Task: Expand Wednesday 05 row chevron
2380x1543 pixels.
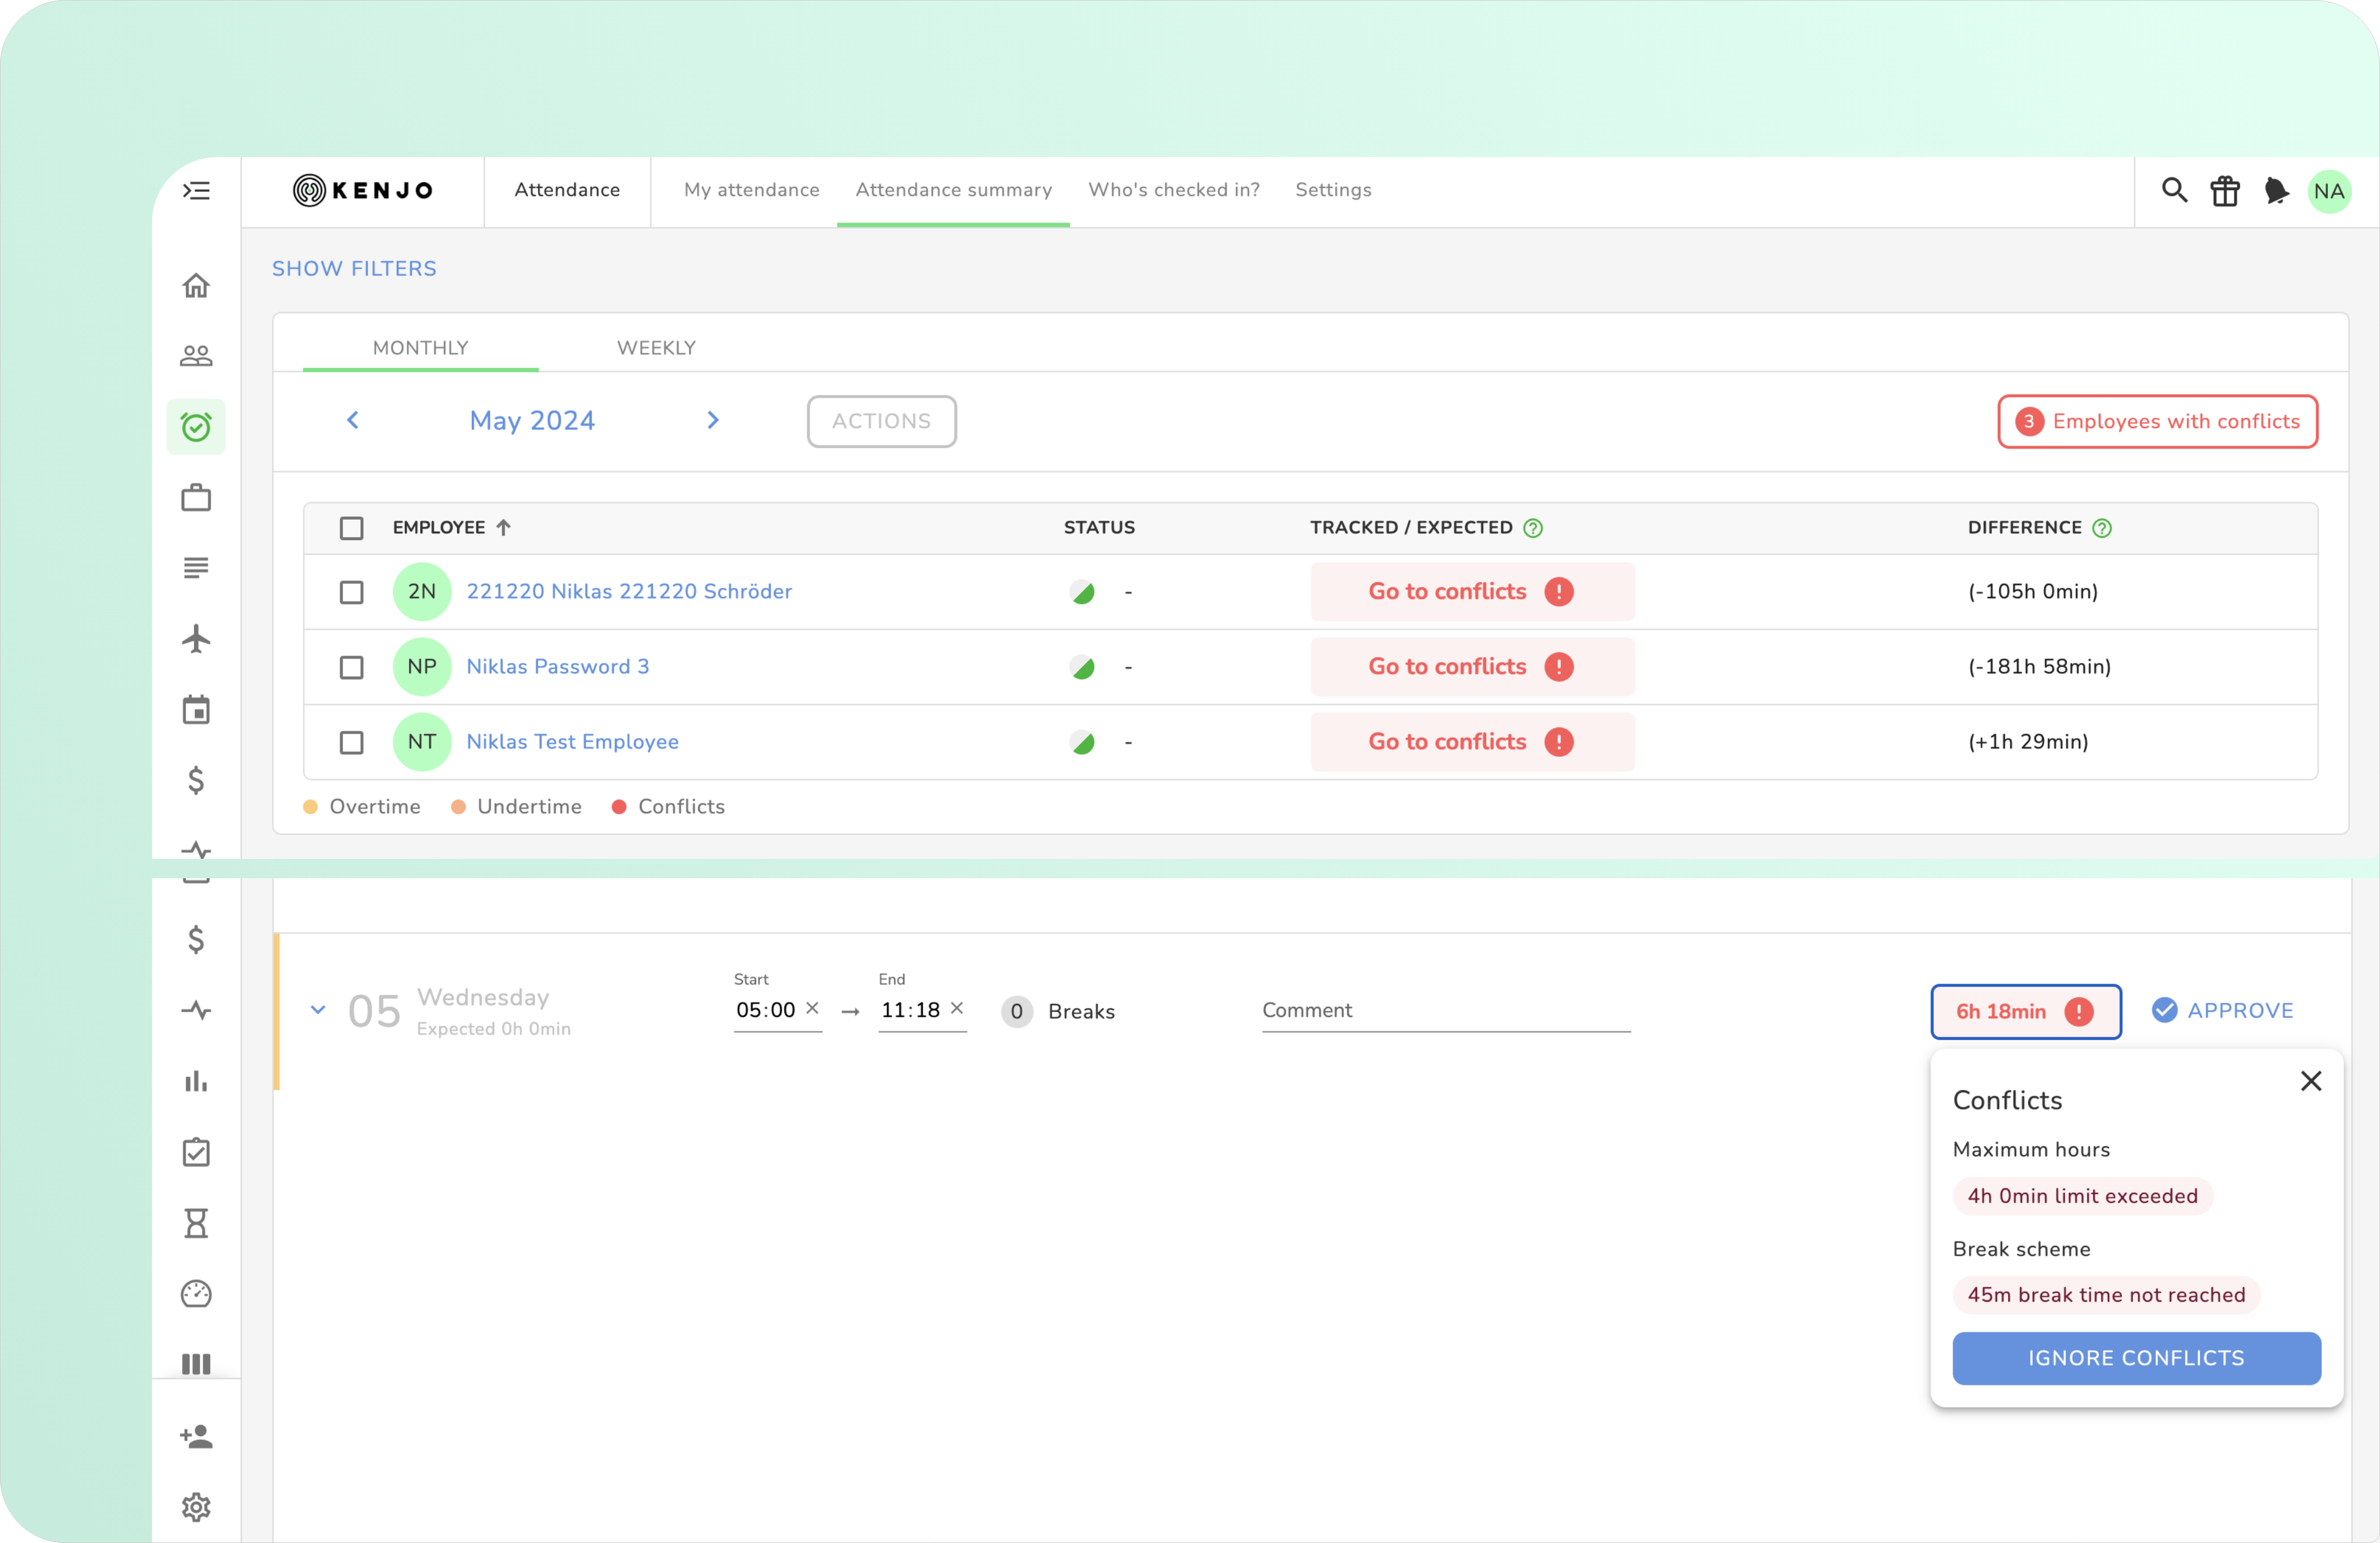Action: [318, 1010]
